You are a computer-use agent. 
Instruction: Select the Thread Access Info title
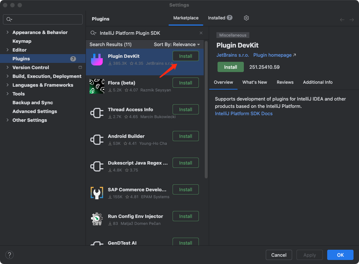click(x=130, y=109)
